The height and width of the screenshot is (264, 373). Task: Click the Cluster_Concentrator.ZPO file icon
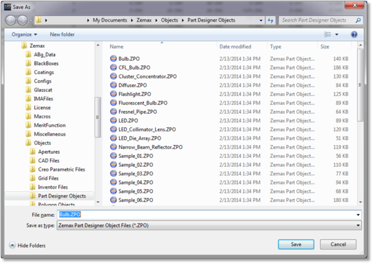(x=113, y=76)
